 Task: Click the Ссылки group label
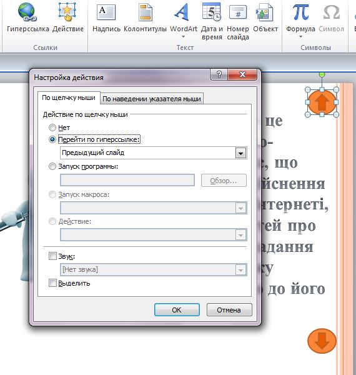(45, 47)
